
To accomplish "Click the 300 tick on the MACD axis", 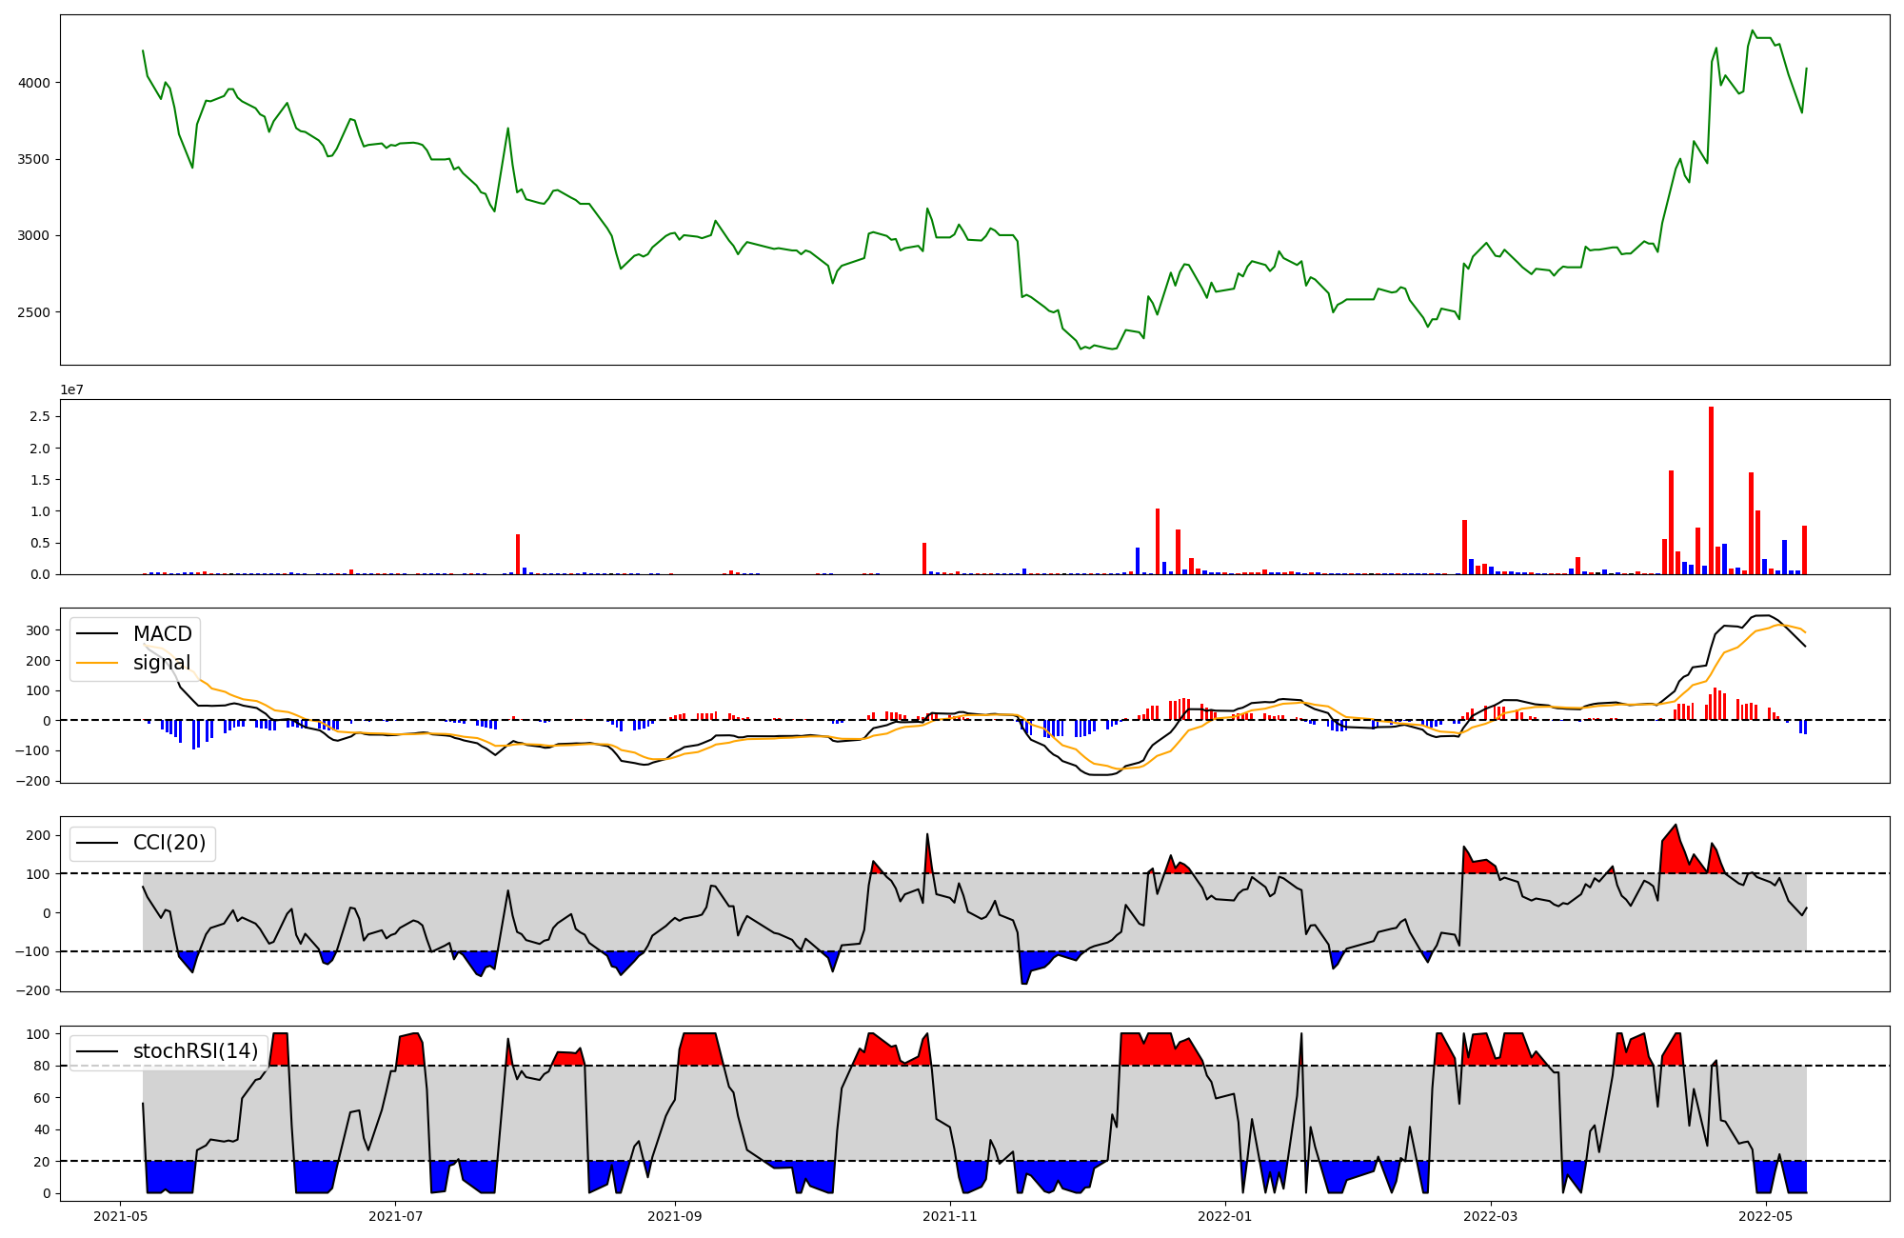I will [38, 630].
